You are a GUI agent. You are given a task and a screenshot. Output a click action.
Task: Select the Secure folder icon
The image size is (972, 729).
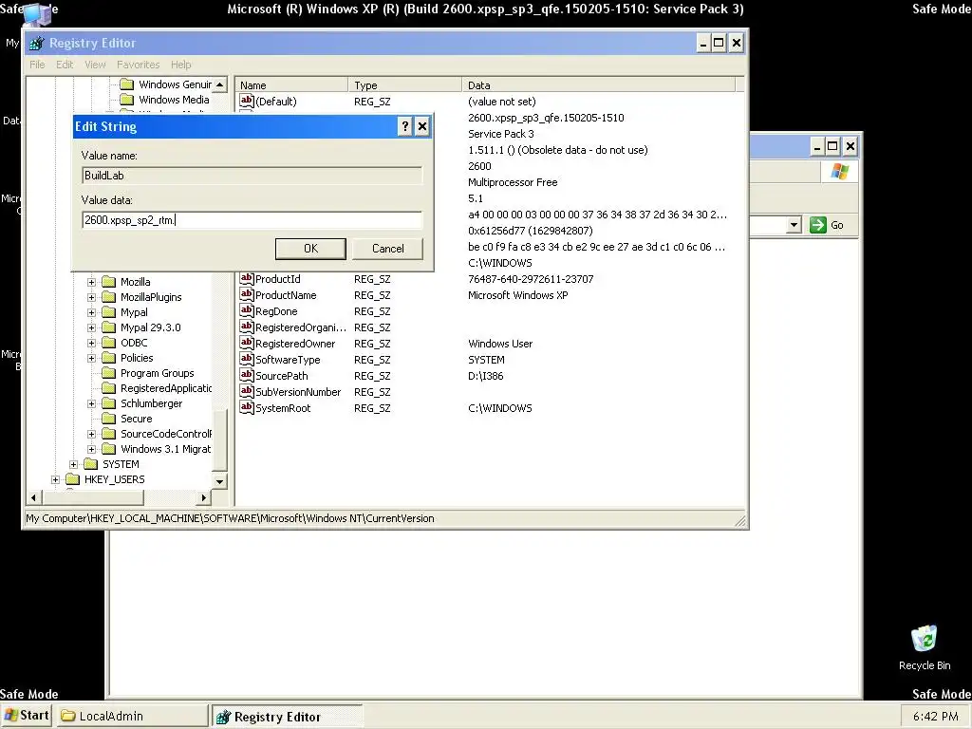109,419
